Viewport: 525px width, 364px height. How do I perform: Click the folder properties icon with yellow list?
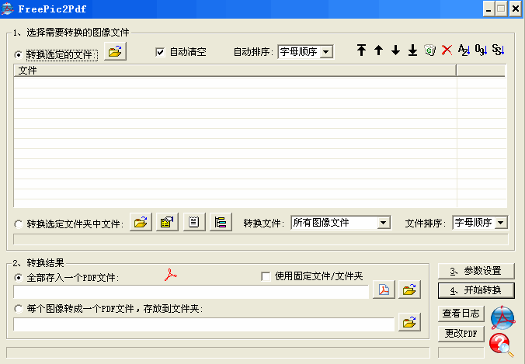(167, 222)
